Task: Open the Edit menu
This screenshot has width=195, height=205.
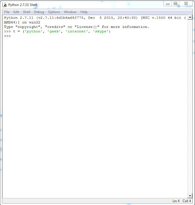Action: [16, 12]
